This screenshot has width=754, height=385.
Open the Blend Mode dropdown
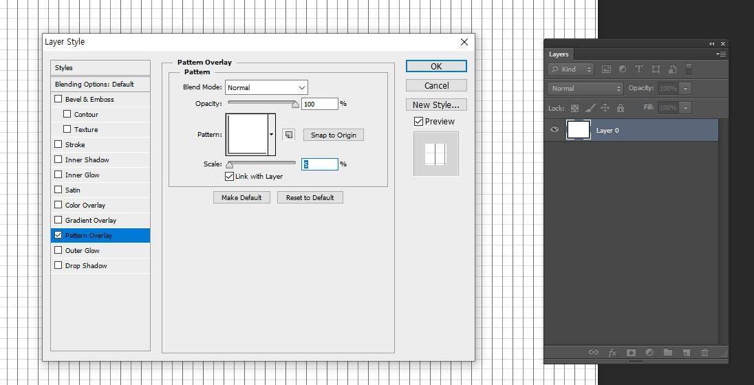point(266,87)
